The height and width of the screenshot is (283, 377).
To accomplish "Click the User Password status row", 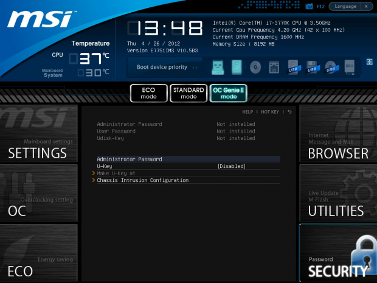I will pos(176,131).
